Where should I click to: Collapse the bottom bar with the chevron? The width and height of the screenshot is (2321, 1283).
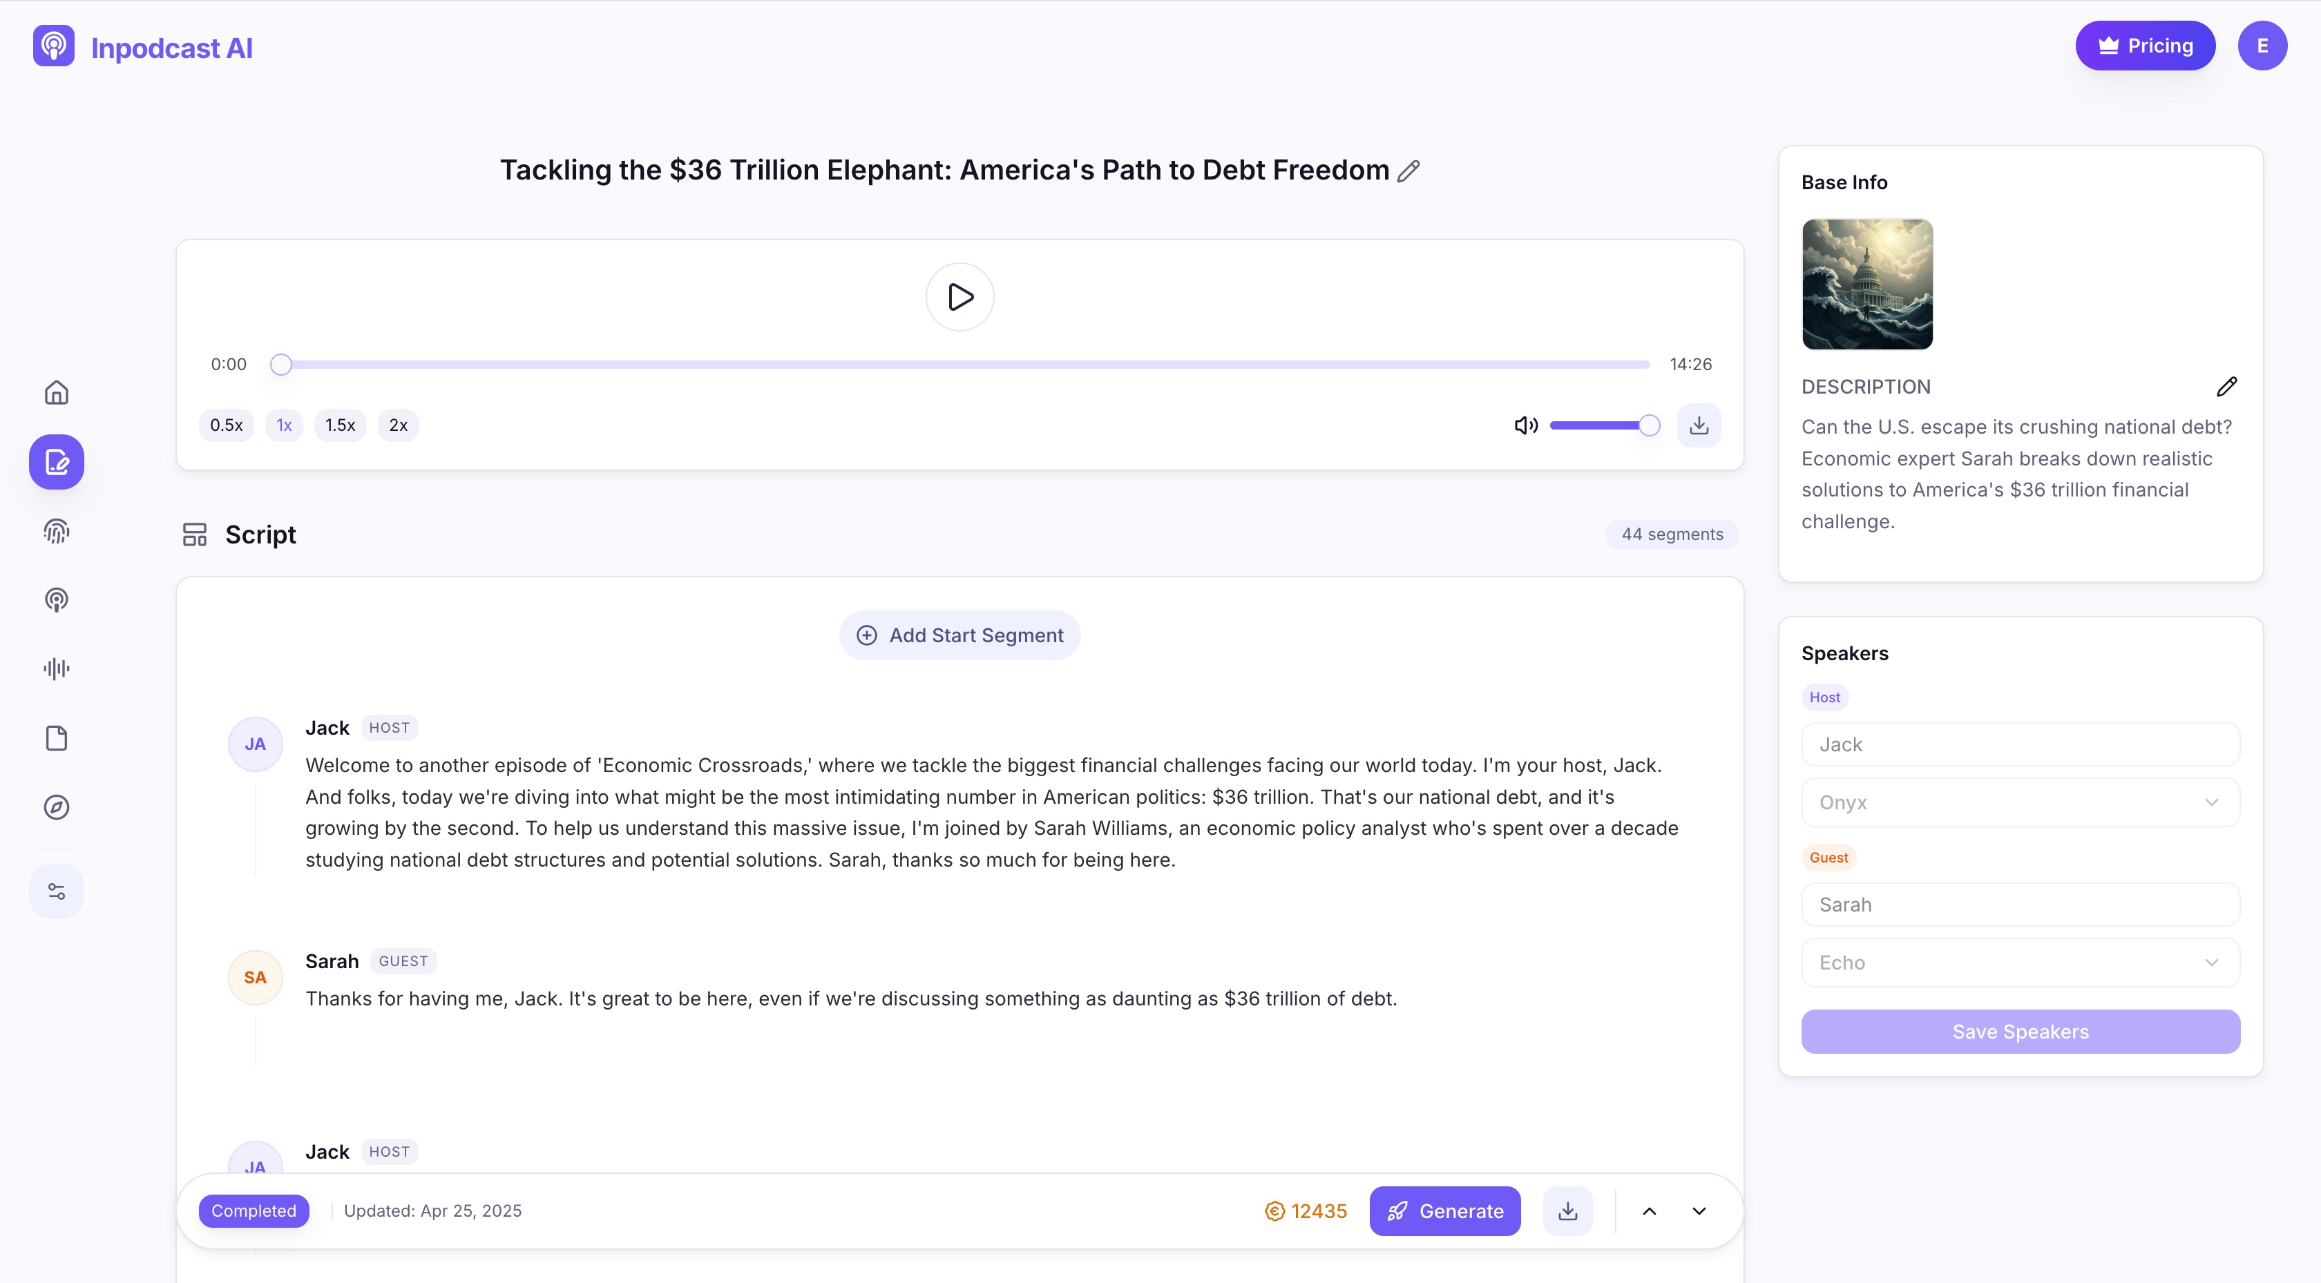1699,1211
